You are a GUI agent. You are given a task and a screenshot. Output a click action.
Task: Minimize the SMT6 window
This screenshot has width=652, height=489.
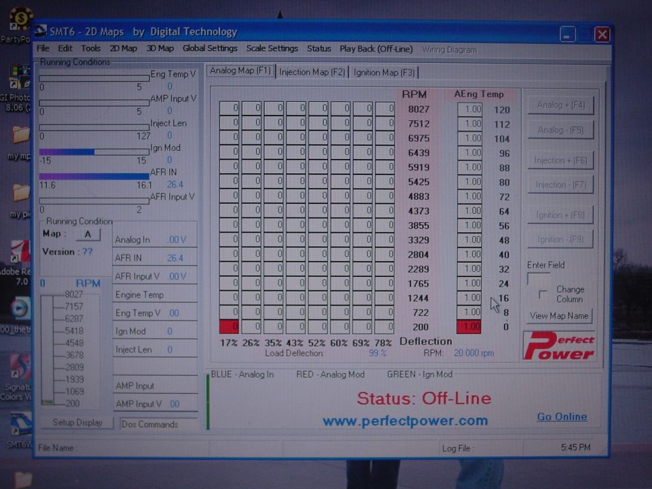[x=567, y=34]
